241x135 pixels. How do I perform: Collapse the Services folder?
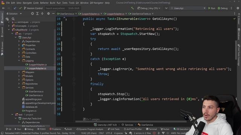pos(19,87)
